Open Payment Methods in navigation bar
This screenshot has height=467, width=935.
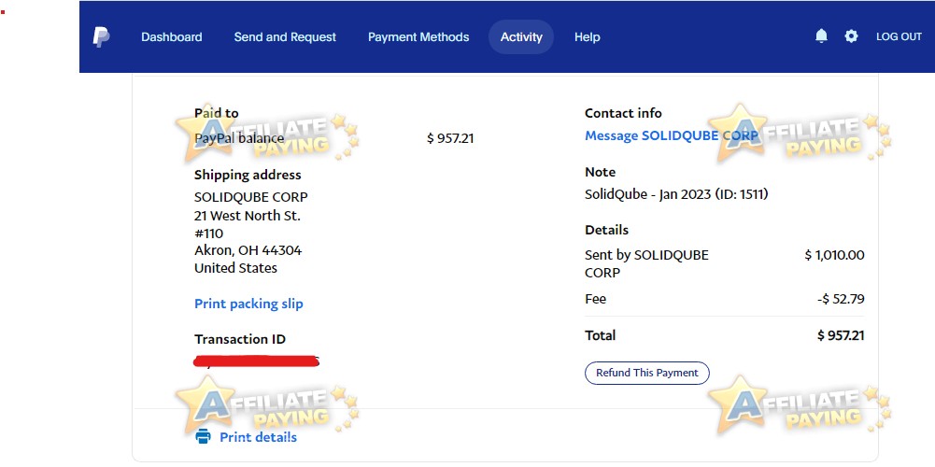point(418,37)
